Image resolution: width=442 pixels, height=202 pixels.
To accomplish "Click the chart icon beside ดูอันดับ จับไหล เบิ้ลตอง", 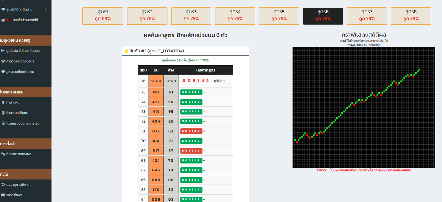I will [x=3, y=51].
